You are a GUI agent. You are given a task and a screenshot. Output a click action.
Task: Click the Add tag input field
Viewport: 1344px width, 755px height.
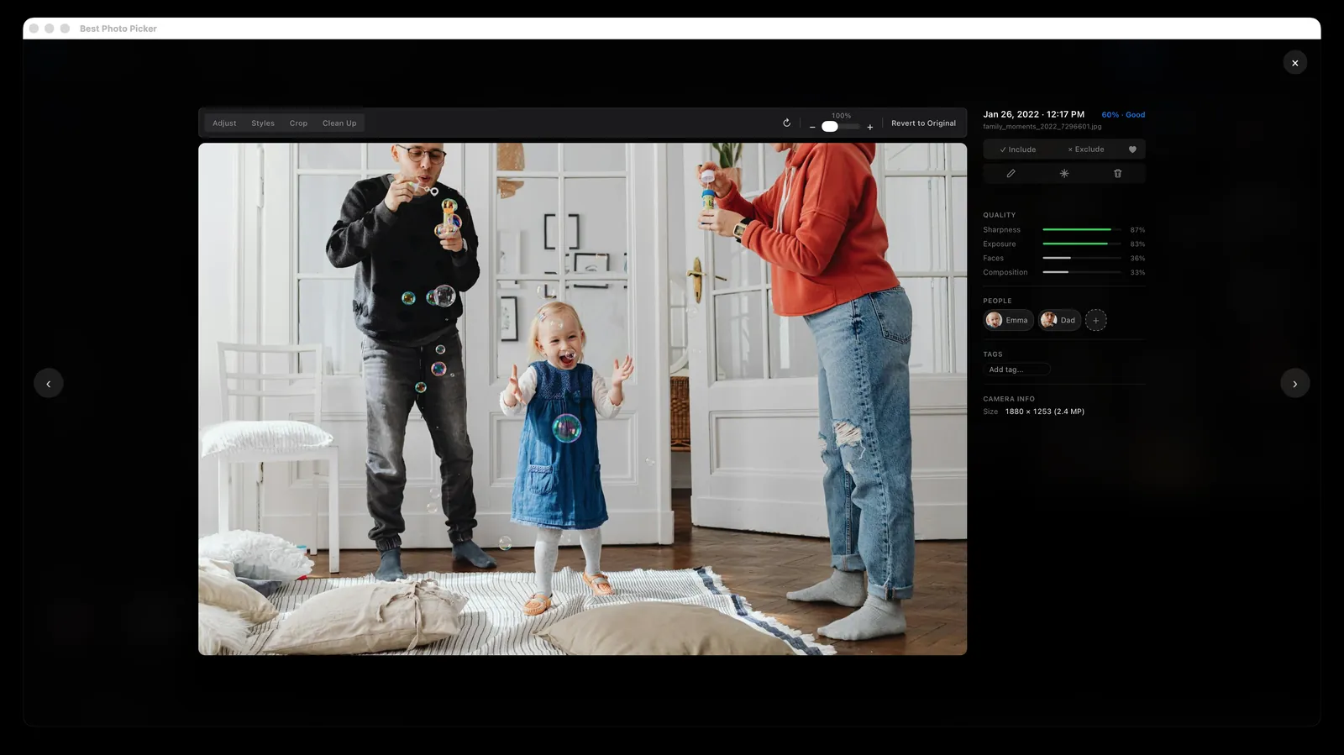click(1016, 370)
